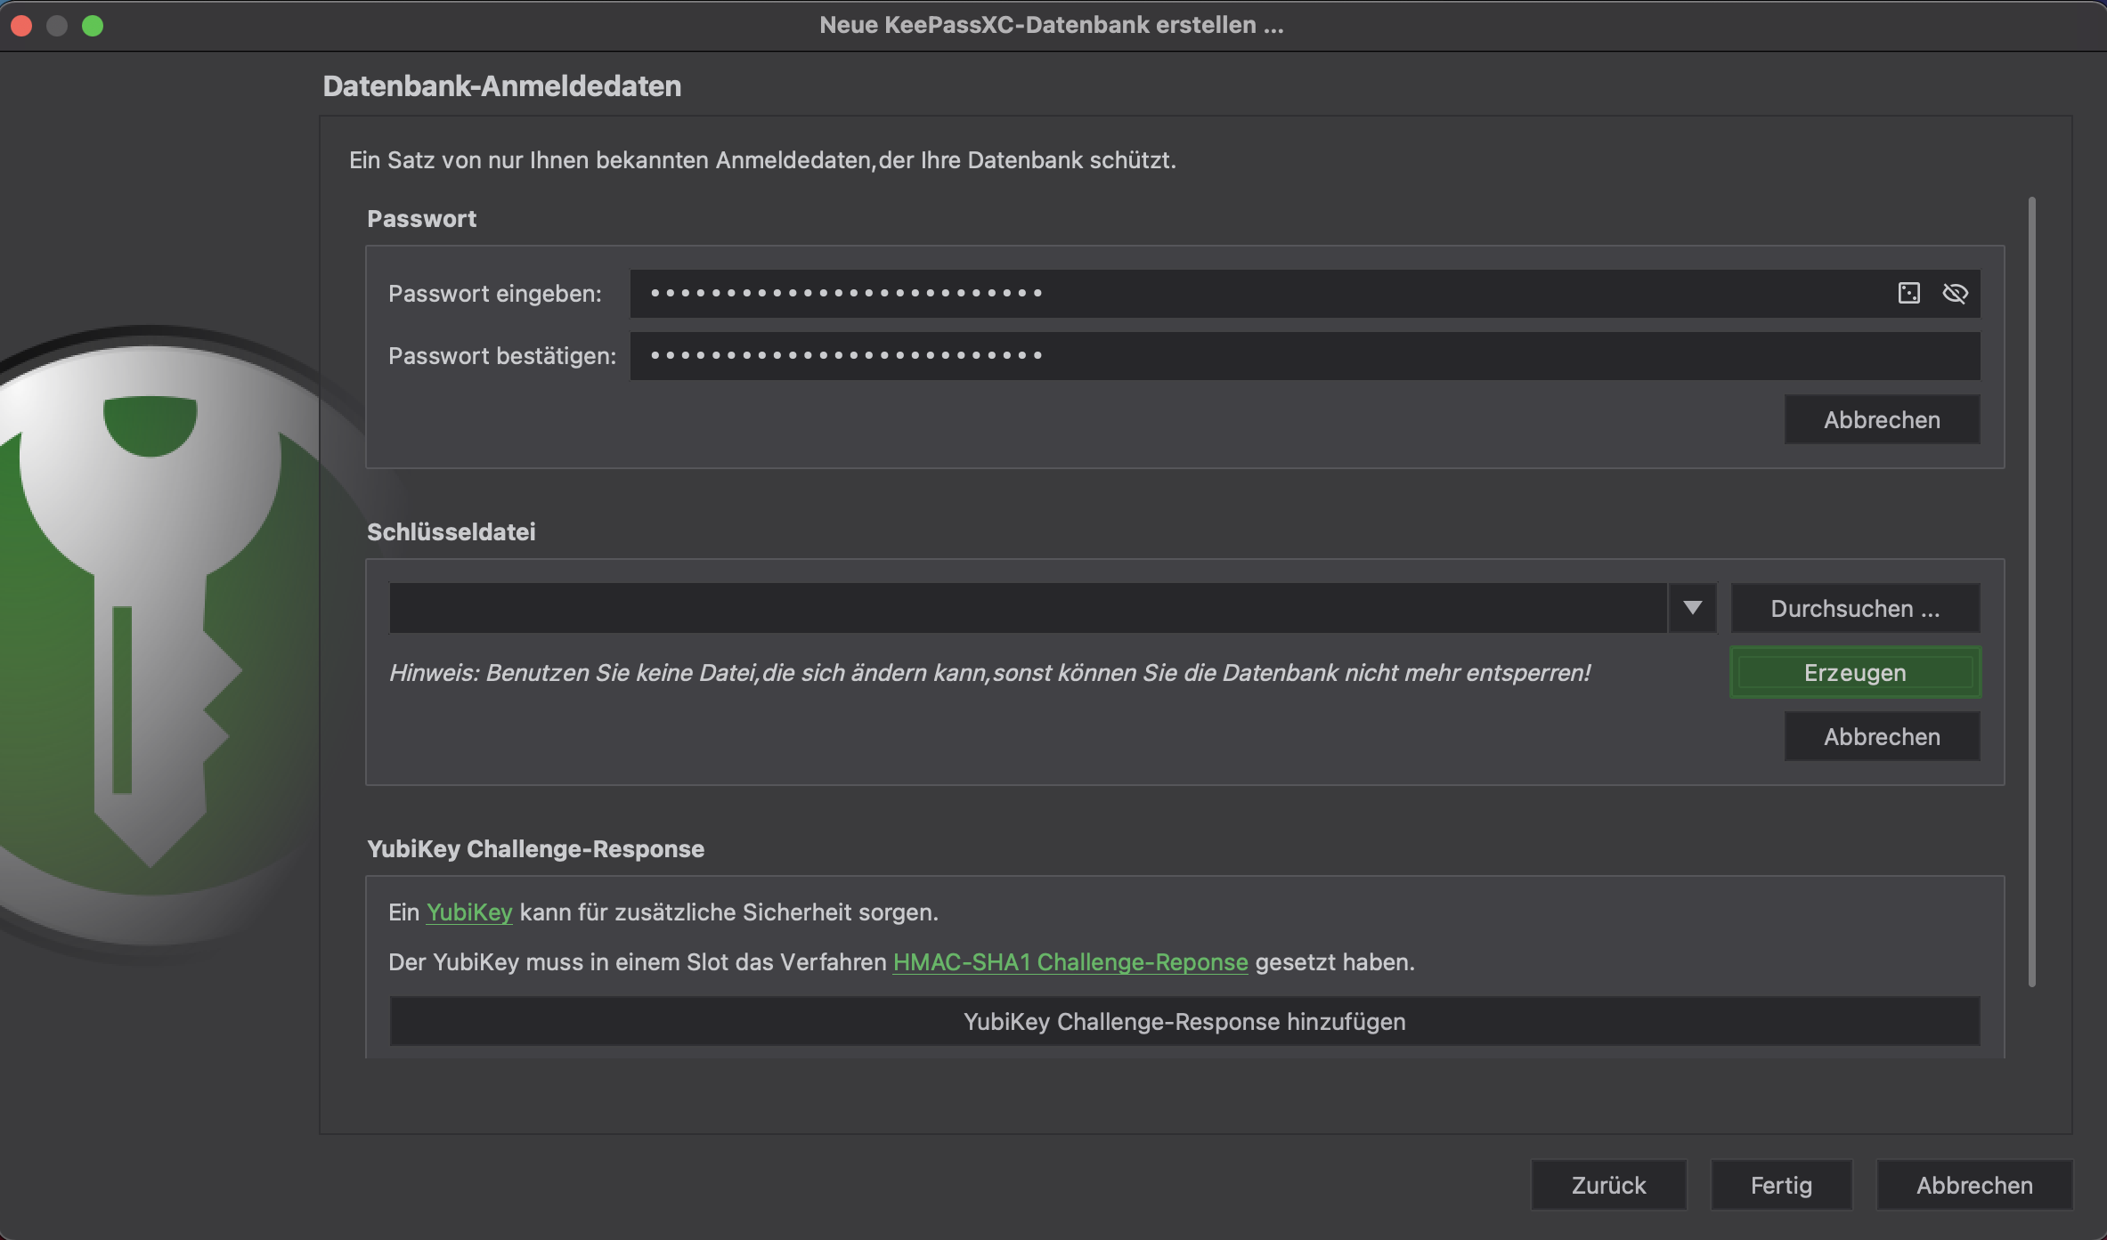
Task: Open the password generator dice icon
Action: pyautogui.click(x=1908, y=293)
